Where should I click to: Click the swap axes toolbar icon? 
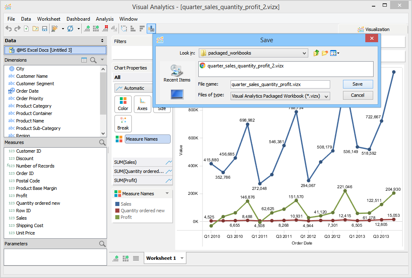pos(124,29)
